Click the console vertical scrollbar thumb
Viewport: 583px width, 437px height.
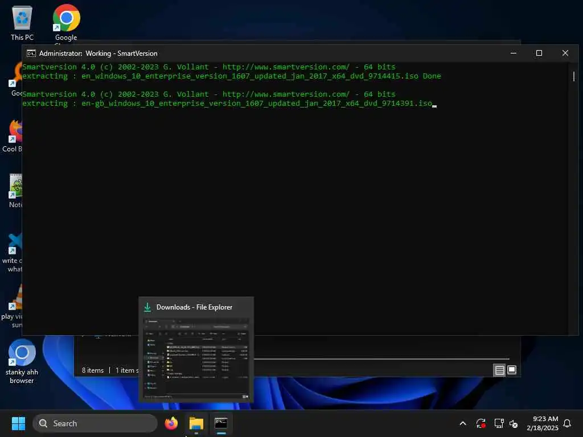574,76
